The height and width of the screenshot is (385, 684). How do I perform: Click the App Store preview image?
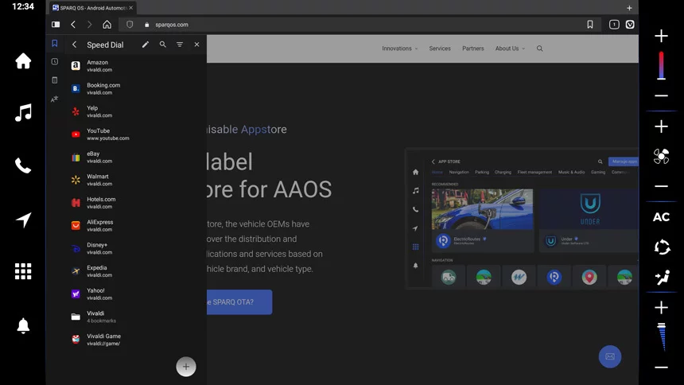pos(522,219)
